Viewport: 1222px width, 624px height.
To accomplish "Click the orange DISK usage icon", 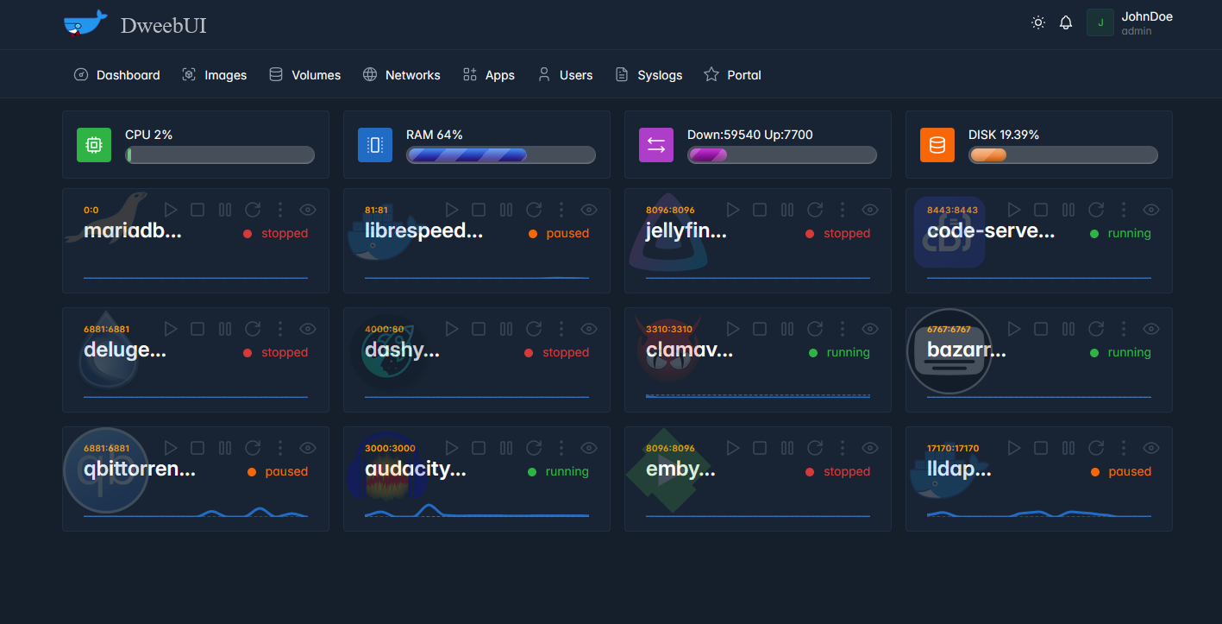I will click(937, 144).
